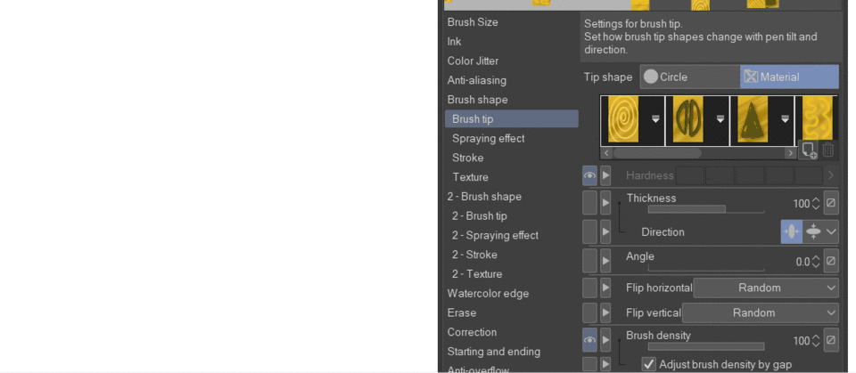This screenshot has height=373, width=856.
Task: Switch to Watercolor edge settings
Action: pos(488,293)
